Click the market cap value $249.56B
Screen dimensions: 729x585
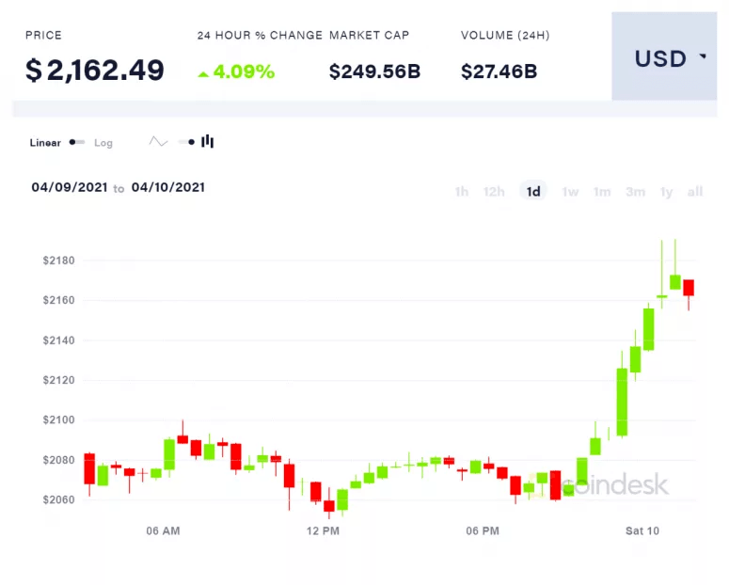[374, 71]
